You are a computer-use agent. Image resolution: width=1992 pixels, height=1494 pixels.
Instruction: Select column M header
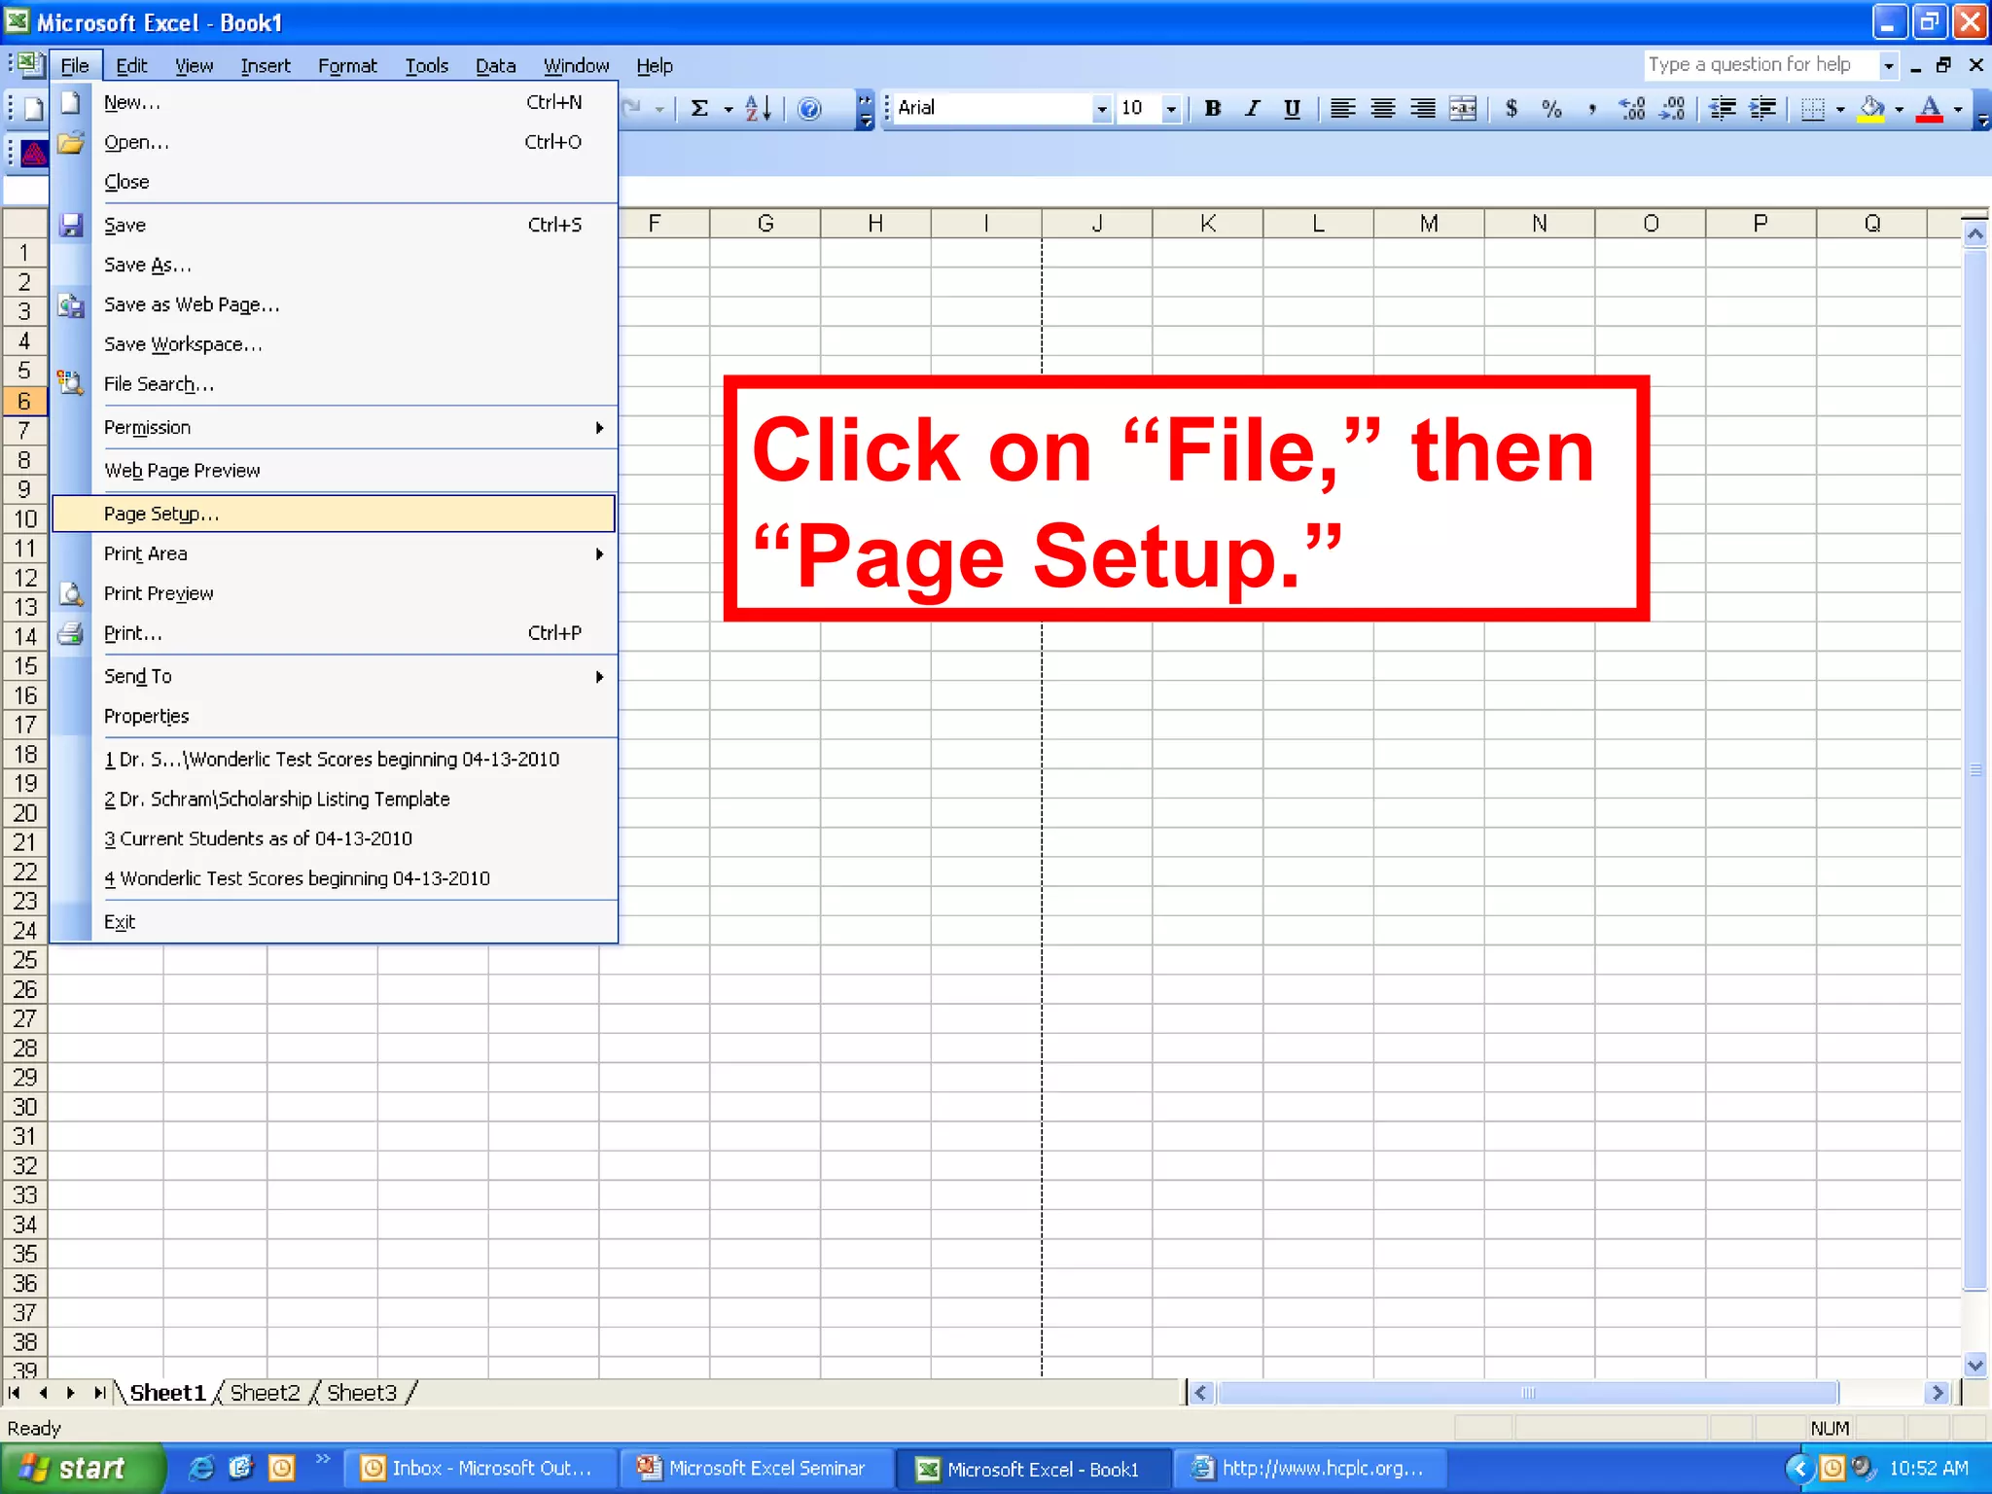point(1429,224)
